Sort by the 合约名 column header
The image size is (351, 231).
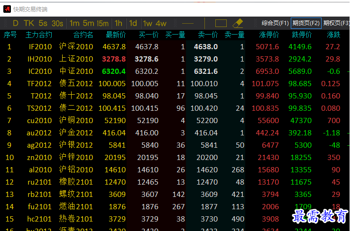[83, 35]
